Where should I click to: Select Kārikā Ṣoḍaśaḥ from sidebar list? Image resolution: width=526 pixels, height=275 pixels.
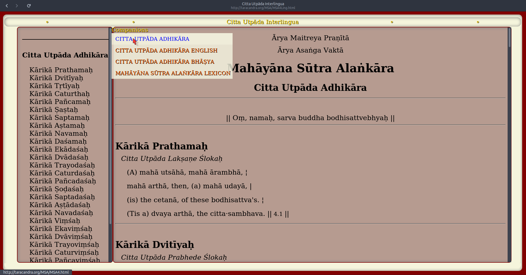coord(57,189)
